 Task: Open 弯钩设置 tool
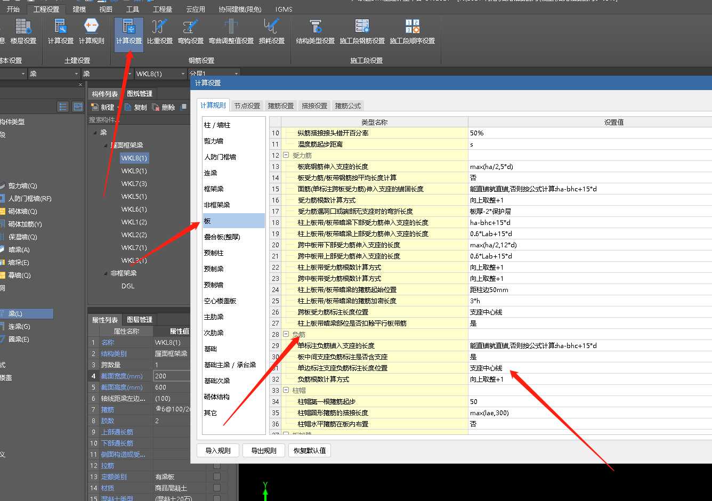tap(191, 32)
